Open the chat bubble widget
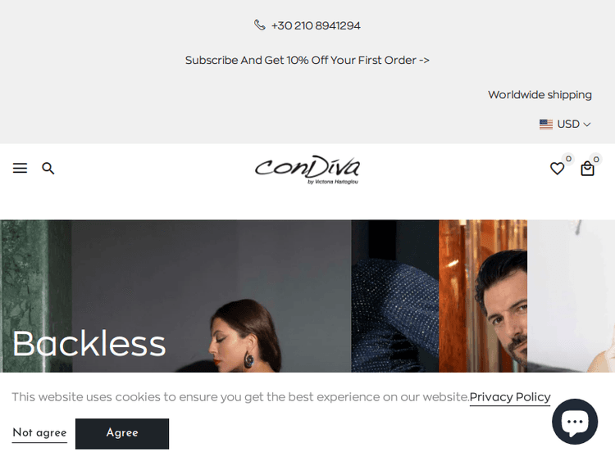 575,422
